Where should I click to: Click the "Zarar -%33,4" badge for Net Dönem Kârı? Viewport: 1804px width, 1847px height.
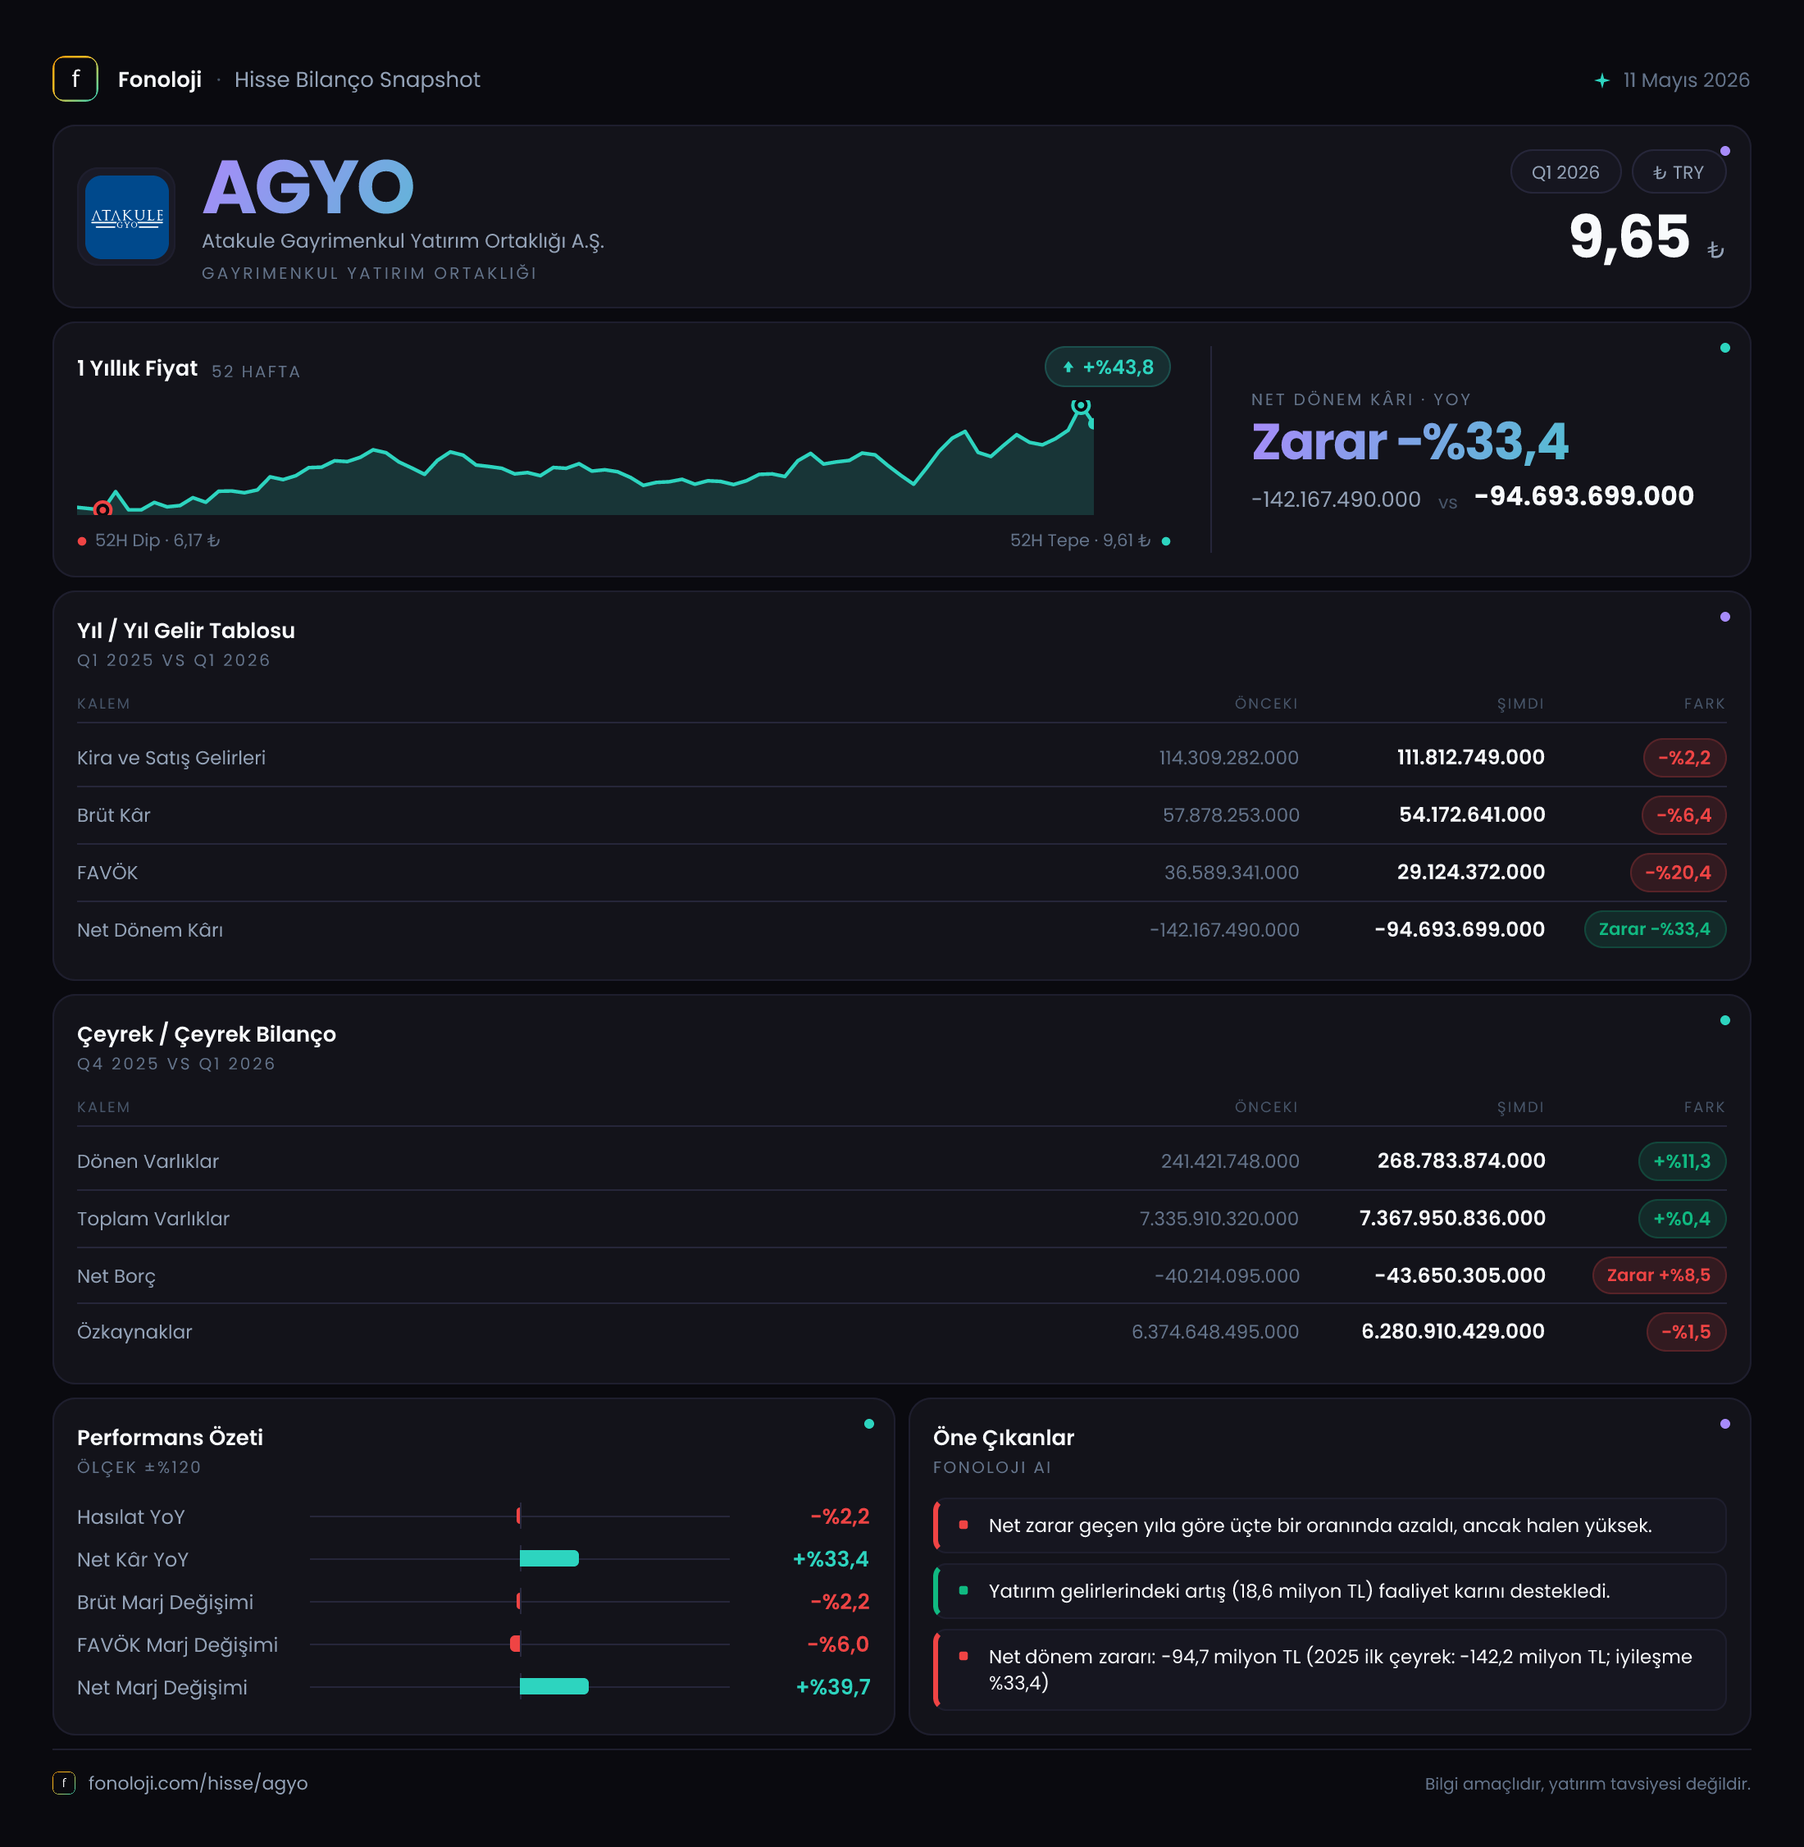pos(1656,928)
